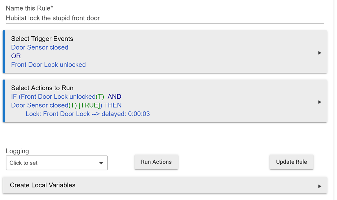Click the rule name text field
337x200 pixels.
[165, 18]
